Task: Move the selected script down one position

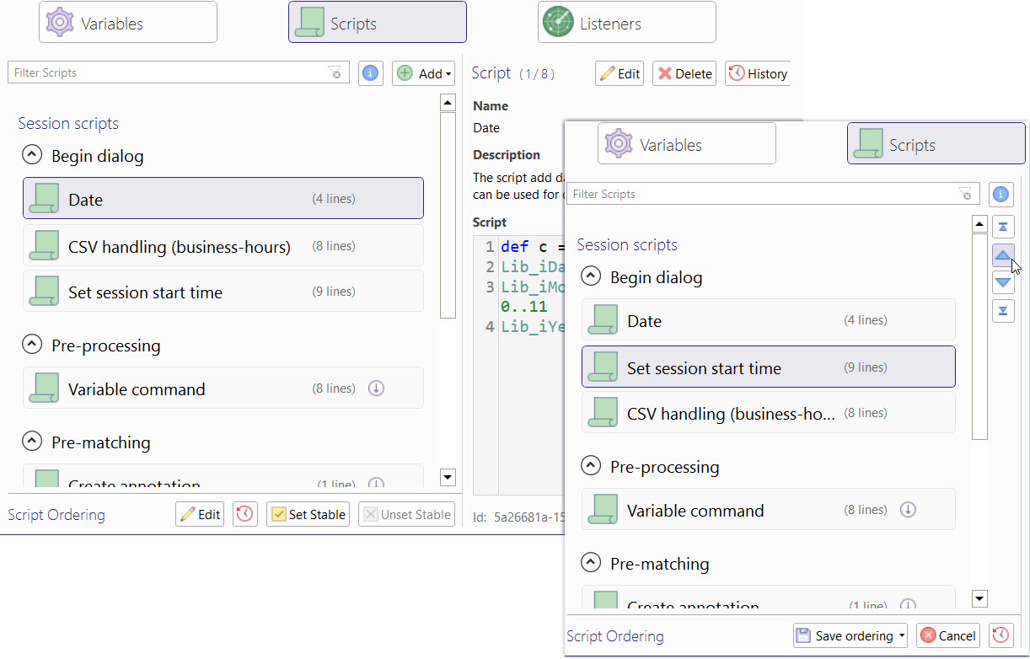Action: (x=1003, y=282)
